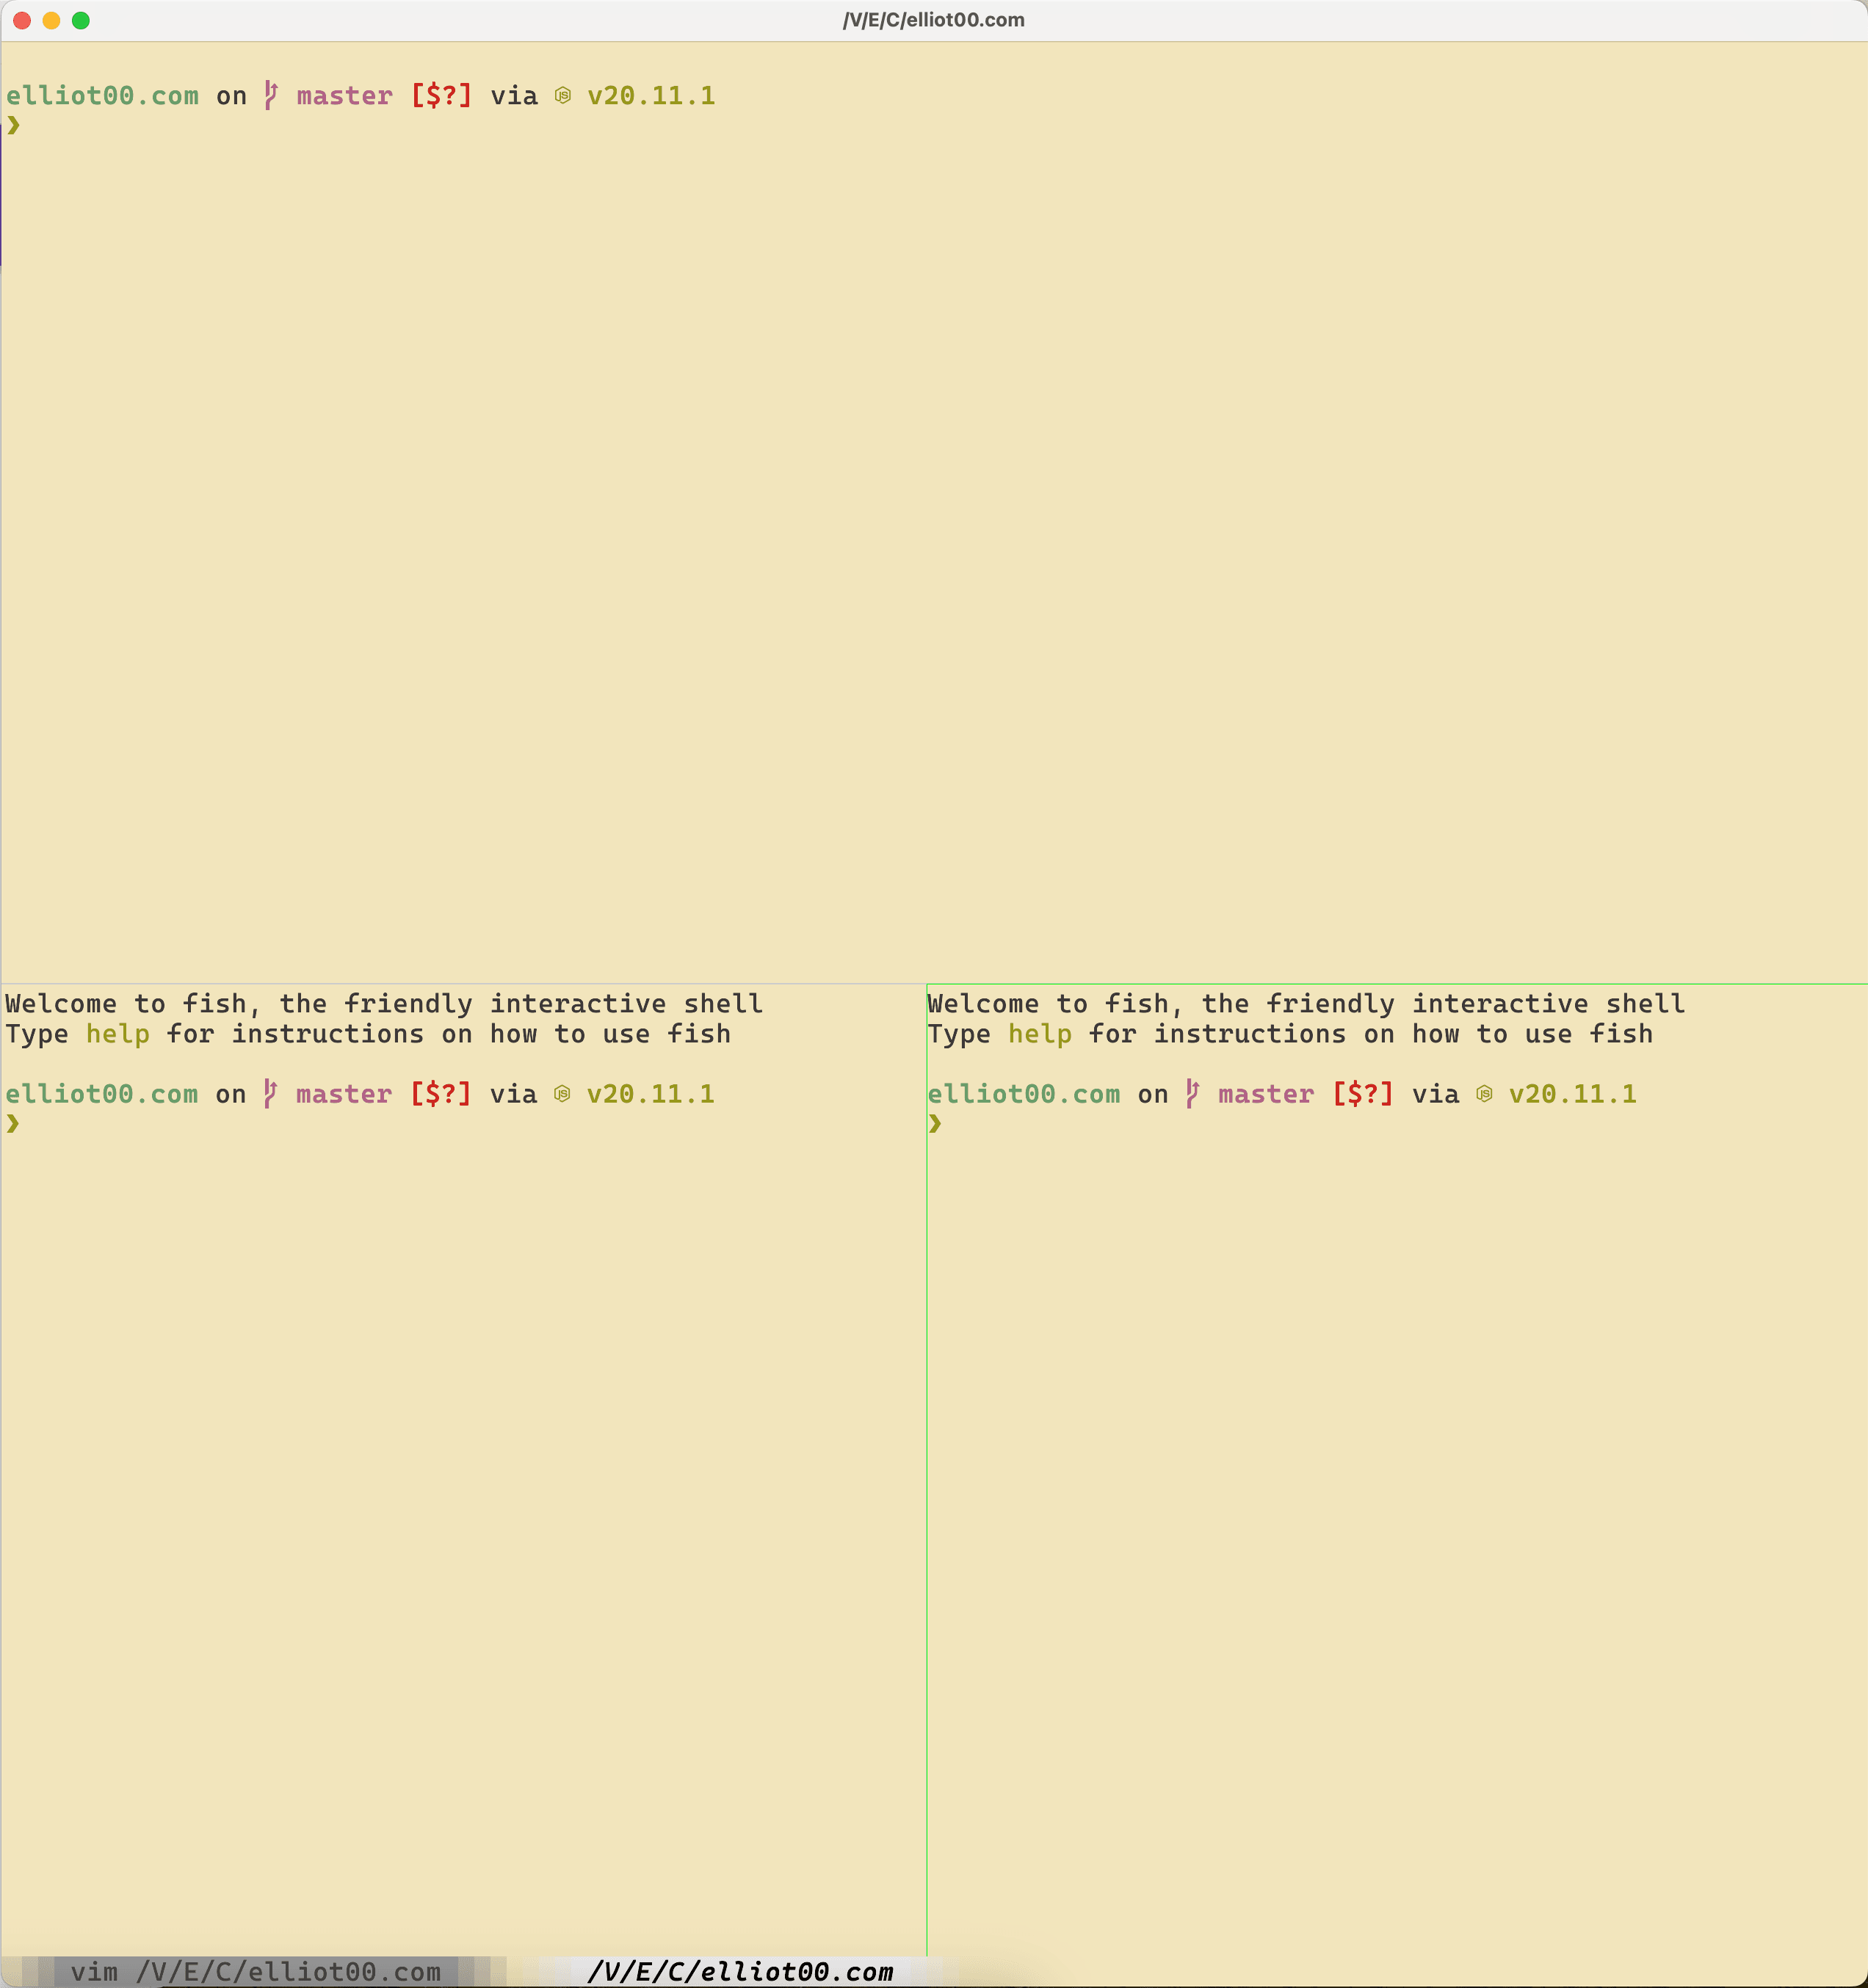Click the '[$?]' git status in bottom-left pane
This screenshot has height=1988, width=1868.
point(440,1094)
